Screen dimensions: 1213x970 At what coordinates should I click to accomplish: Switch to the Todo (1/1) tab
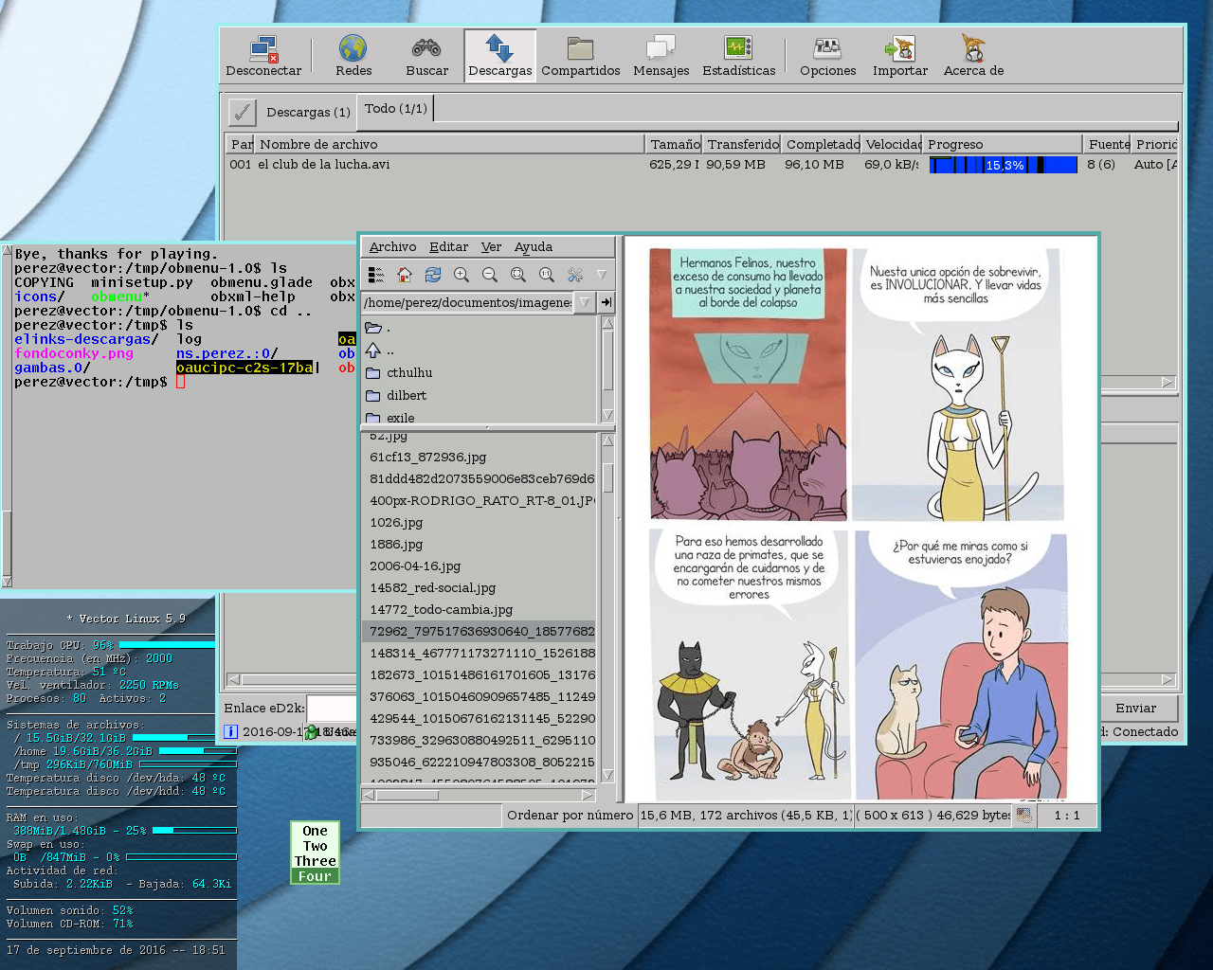(x=395, y=108)
